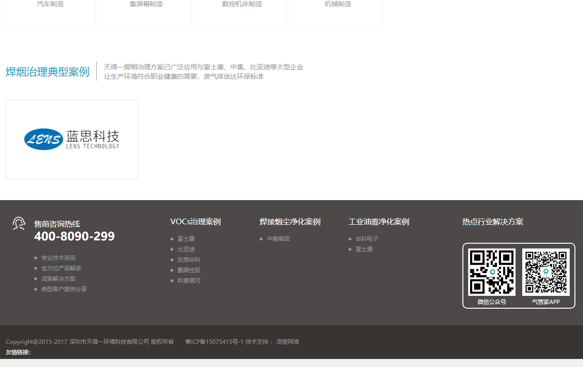This screenshot has height=367, width=583.
Task: Open the 集装箱制造 industry category
Action: (146, 4)
